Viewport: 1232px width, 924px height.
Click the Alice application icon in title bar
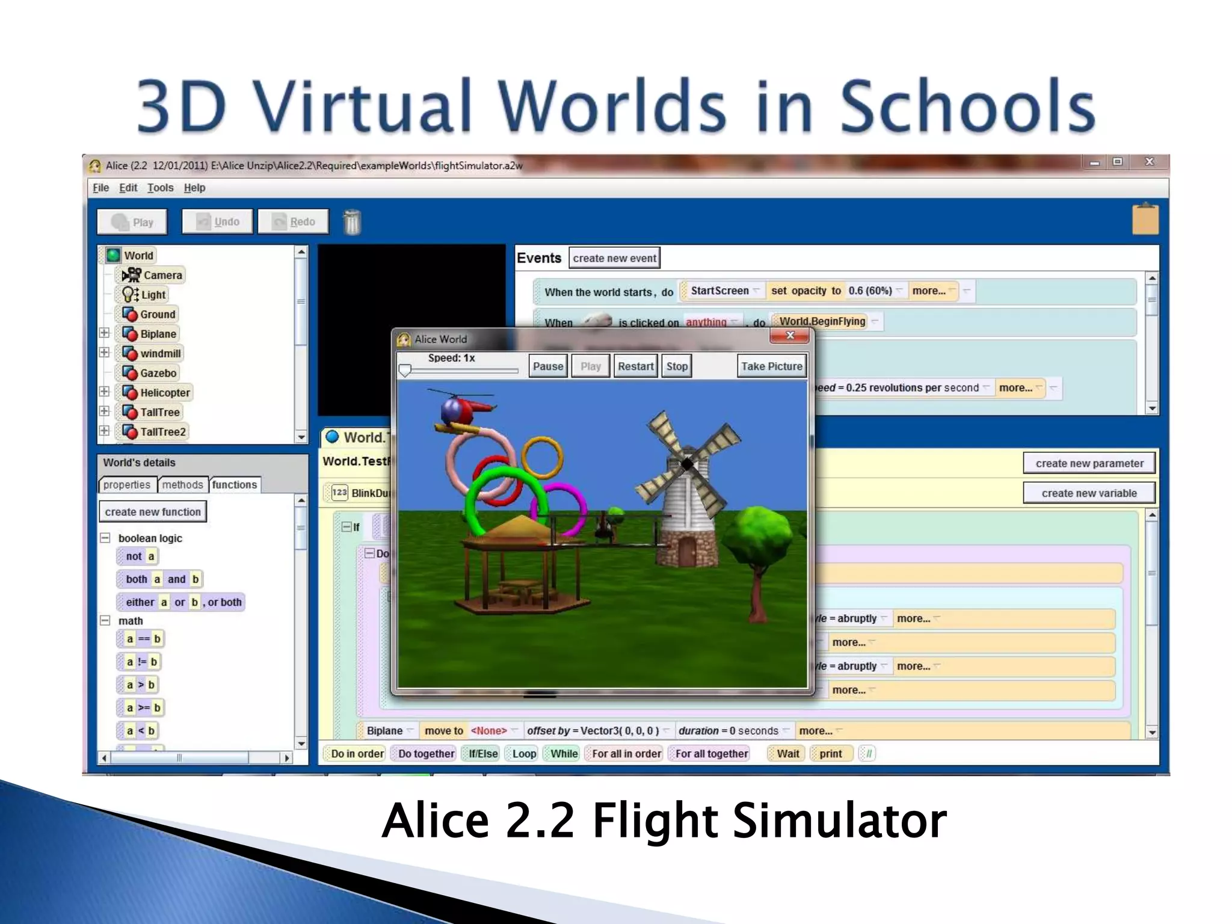(95, 165)
